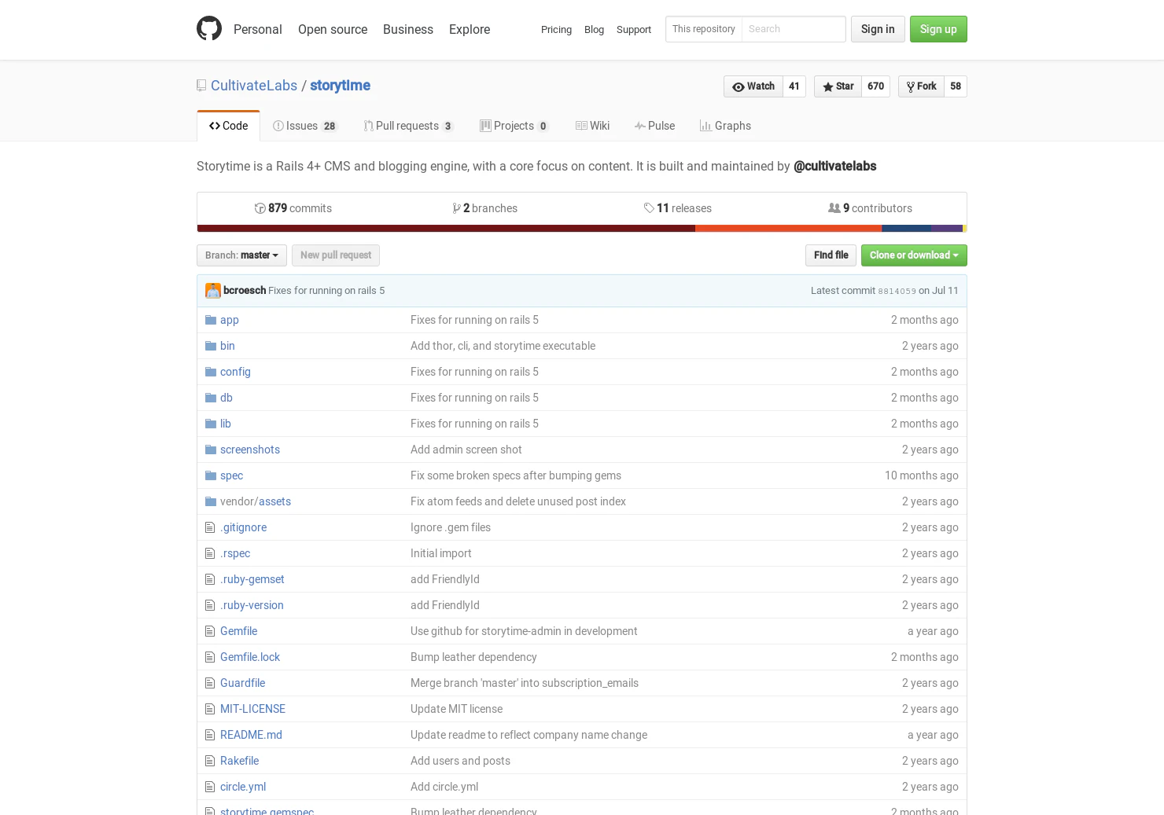Open the Branch: master dropdown

[241, 255]
